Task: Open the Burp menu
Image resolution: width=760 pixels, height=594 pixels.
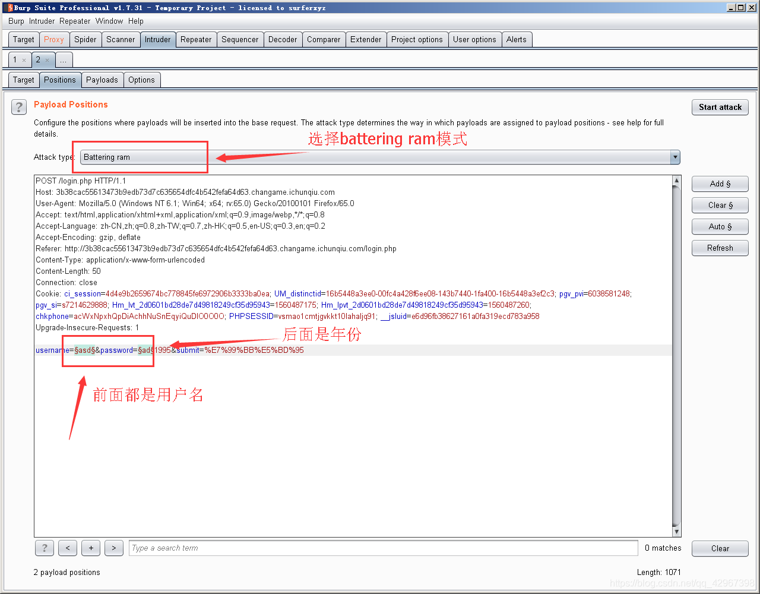Action: (x=16, y=21)
